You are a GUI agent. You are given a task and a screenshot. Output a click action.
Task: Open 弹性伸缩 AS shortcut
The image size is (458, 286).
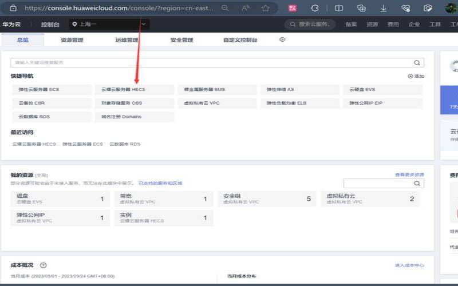coord(300,90)
